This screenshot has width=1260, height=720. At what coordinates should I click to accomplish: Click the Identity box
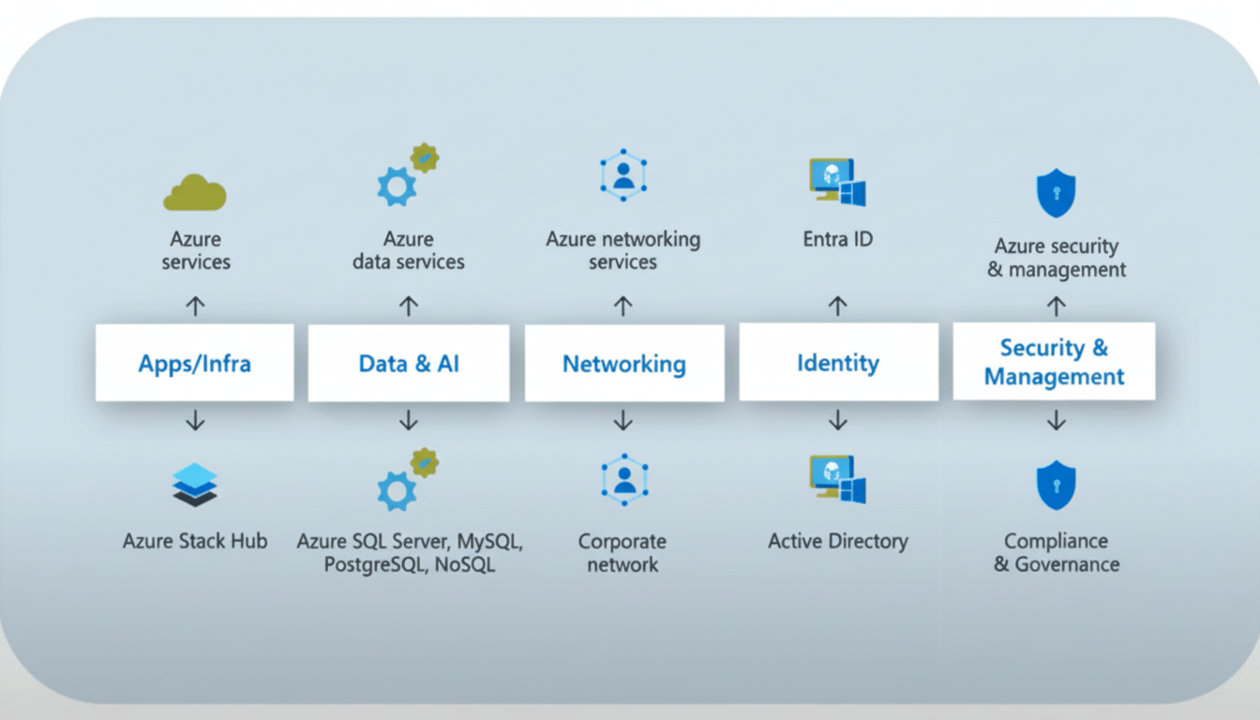[838, 362]
